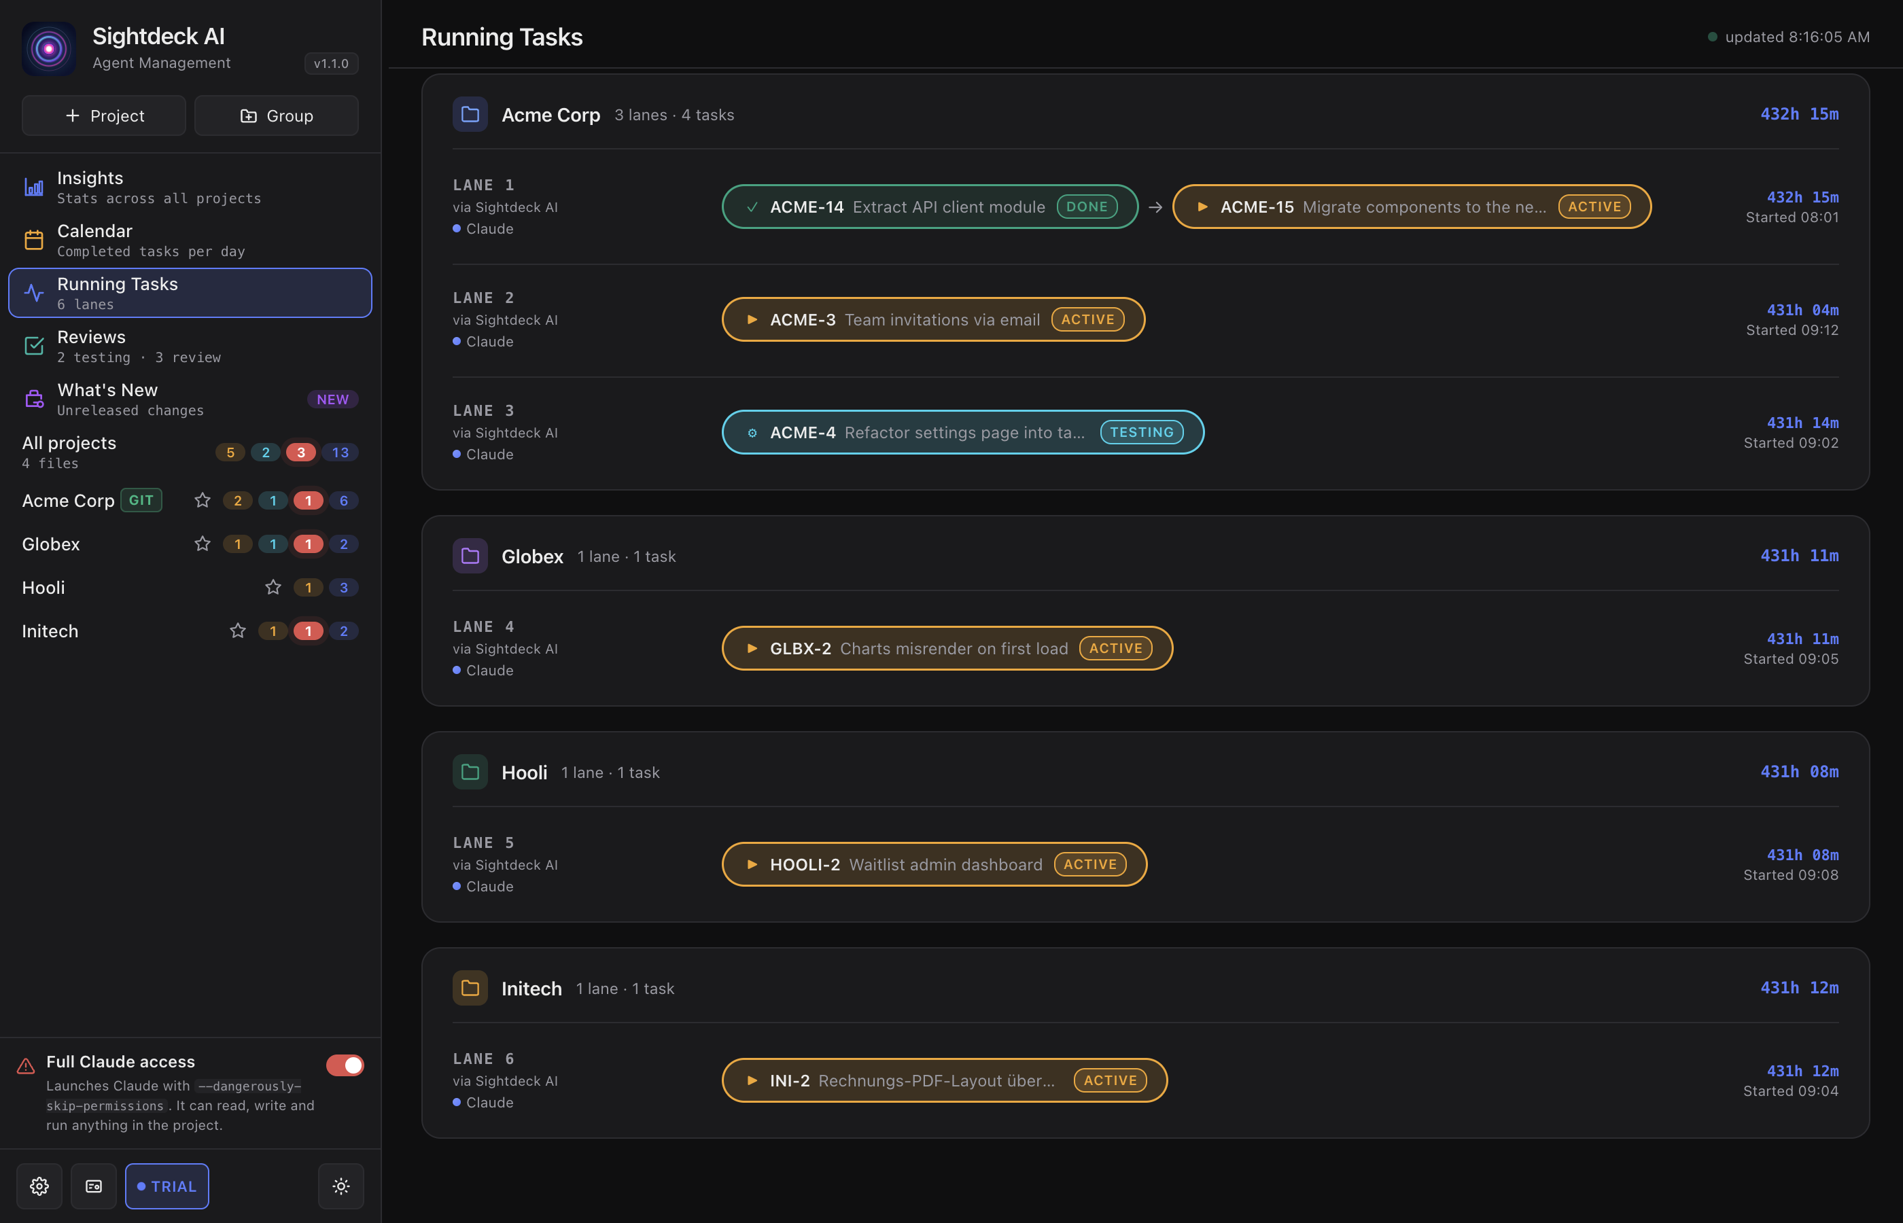Click play icon on GLBX-2 task
Image resolution: width=1903 pixels, height=1223 pixels.
tap(752, 649)
